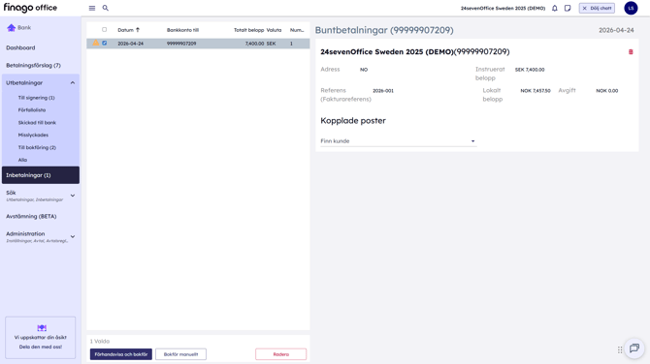Click the Kopplade poster heading
This screenshot has width=650, height=364.
(x=353, y=121)
